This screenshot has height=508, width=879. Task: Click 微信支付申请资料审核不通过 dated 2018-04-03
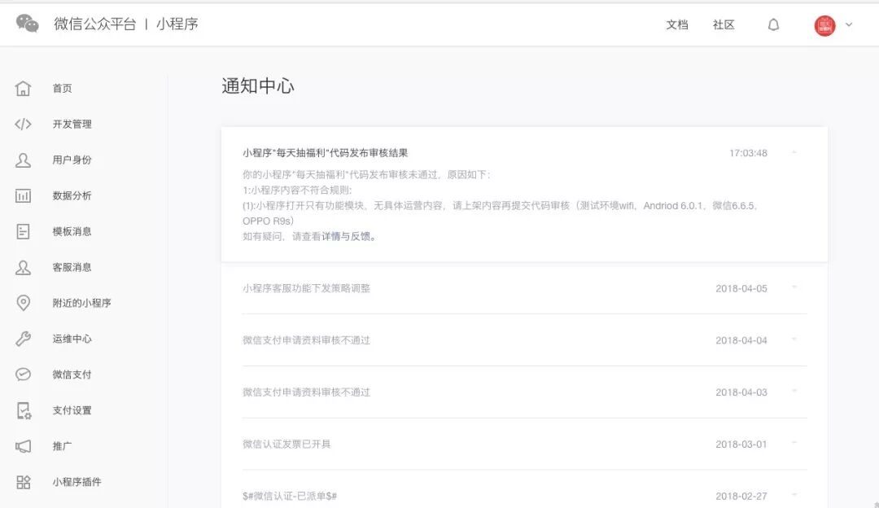tap(306, 392)
